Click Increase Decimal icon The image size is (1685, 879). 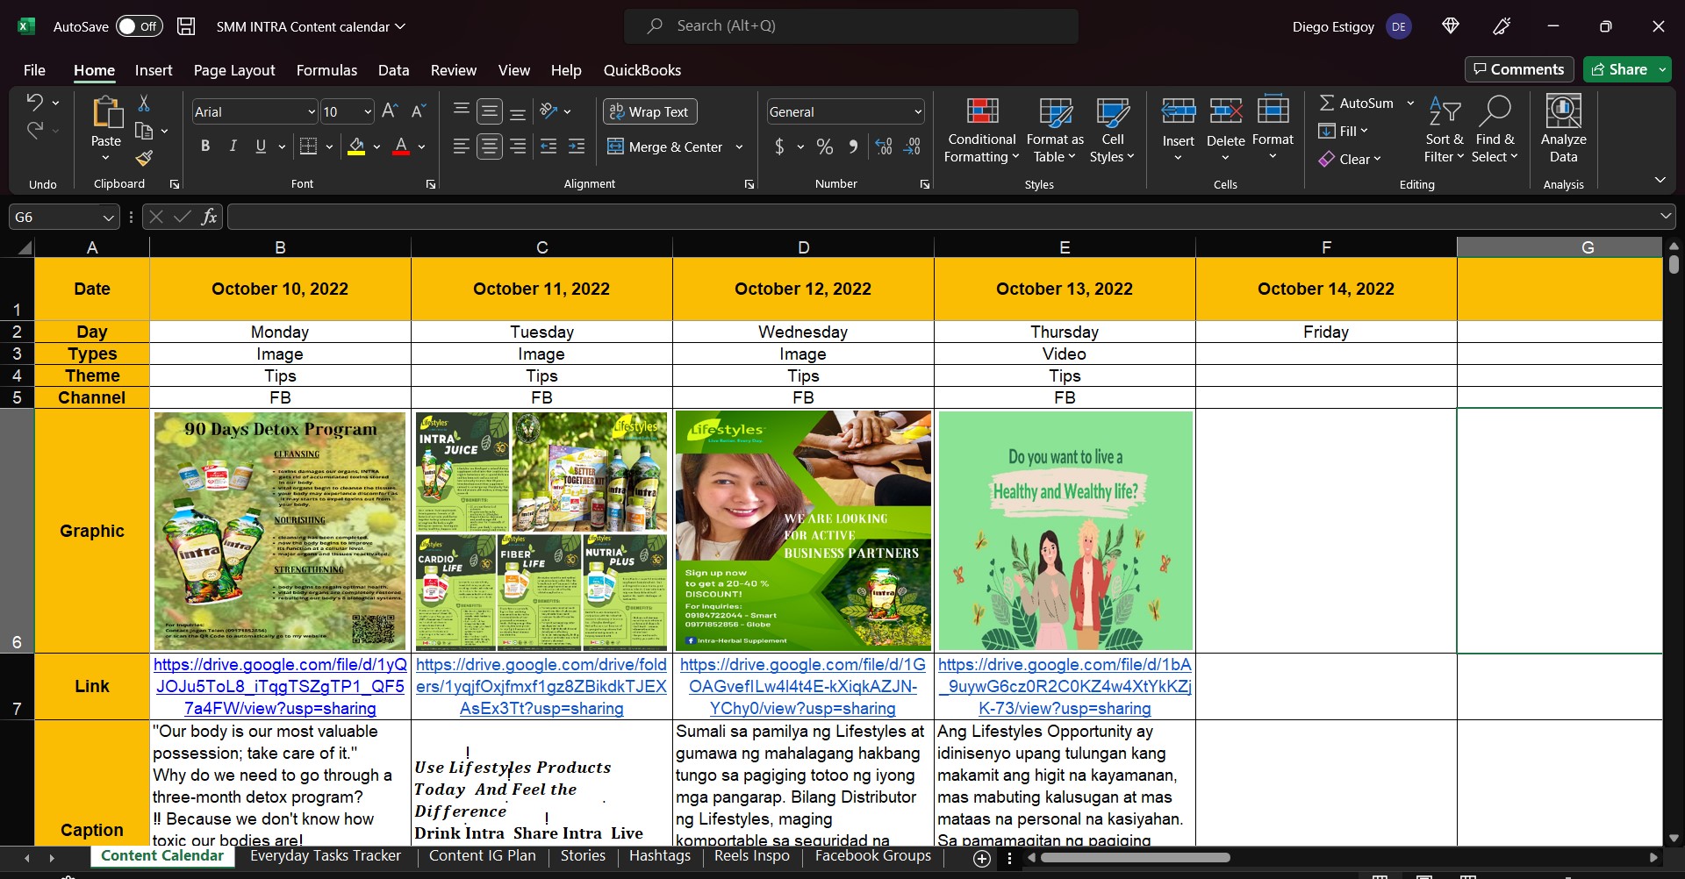pos(884,146)
